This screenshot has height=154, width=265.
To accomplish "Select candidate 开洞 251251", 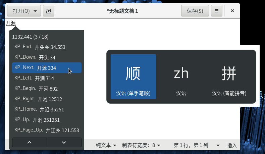I will tap(47, 120).
